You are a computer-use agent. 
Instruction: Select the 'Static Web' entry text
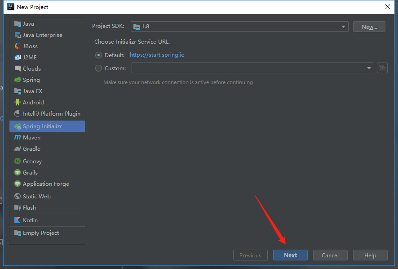point(37,196)
